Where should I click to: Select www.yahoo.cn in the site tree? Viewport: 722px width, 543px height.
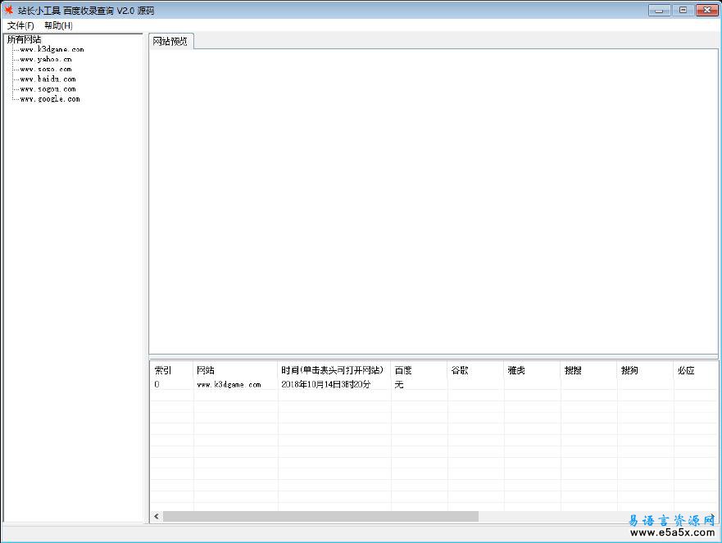46,59
